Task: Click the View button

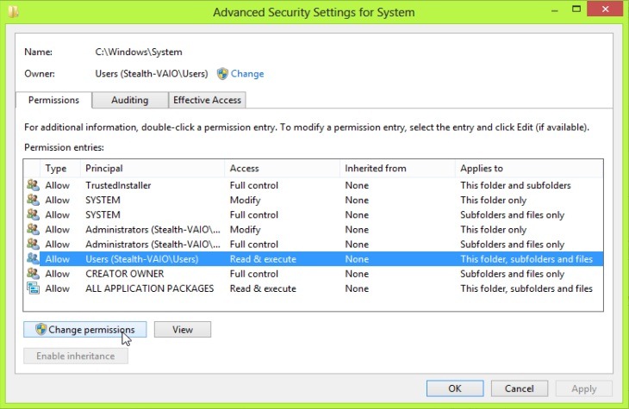Action: pos(182,329)
